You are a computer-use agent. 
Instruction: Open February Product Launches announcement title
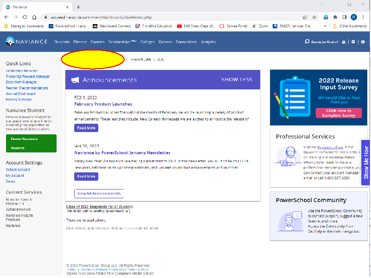[103, 104]
